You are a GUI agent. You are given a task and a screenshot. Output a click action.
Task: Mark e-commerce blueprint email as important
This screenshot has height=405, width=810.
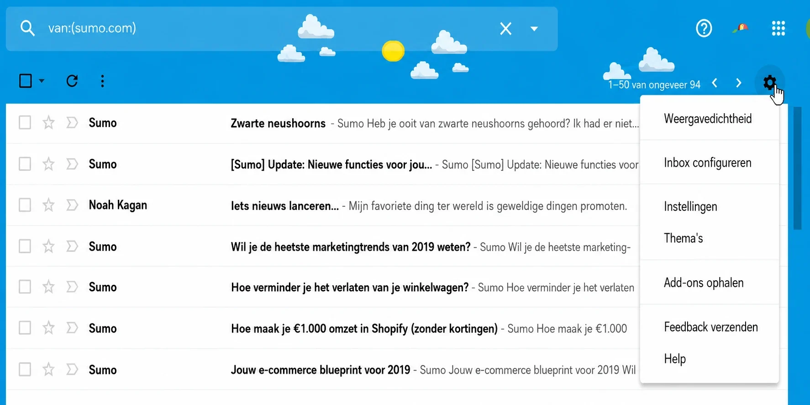tap(72, 369)
